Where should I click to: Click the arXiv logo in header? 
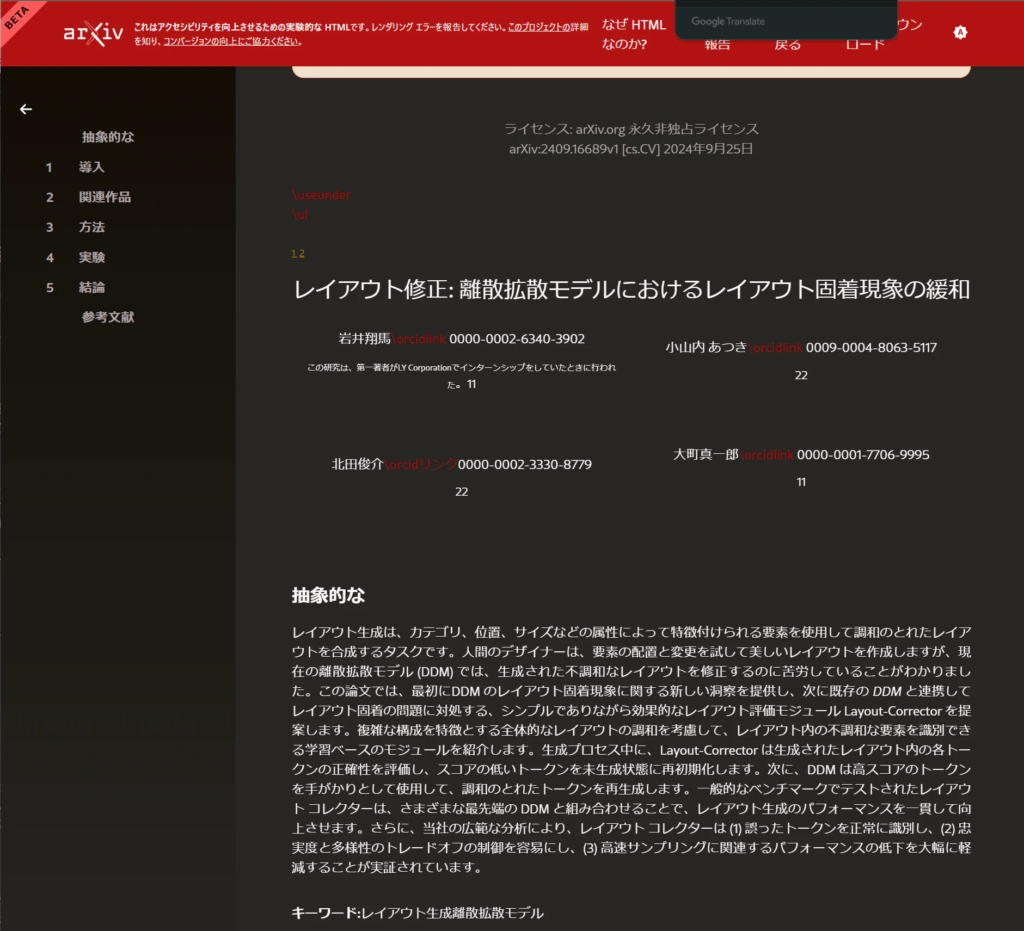coord(93,34)
